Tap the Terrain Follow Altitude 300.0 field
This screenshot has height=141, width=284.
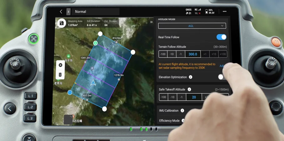(x=193, y=54)
